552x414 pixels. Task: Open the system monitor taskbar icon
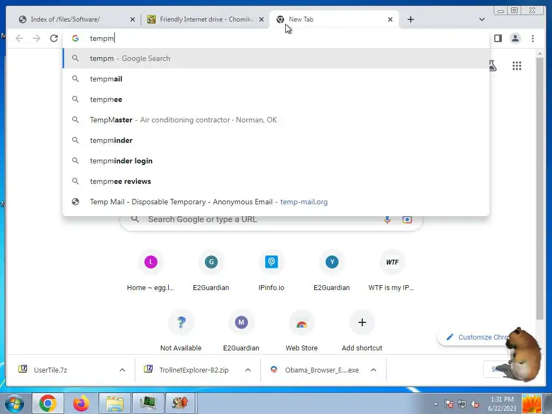point(148,403)
